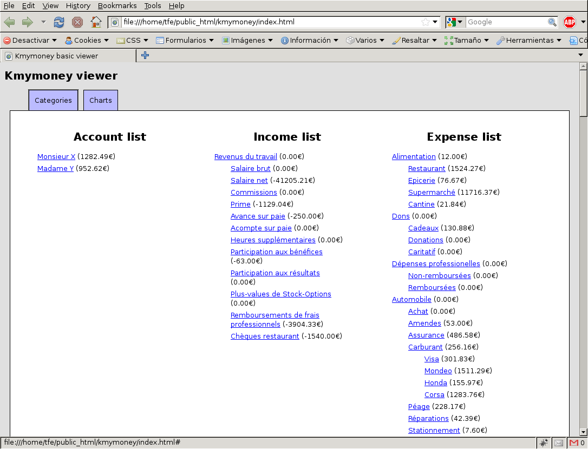This screenshot has height=449, width=588.
Task: Open the Alimentation expense link
Action: (x=414, y=157)
